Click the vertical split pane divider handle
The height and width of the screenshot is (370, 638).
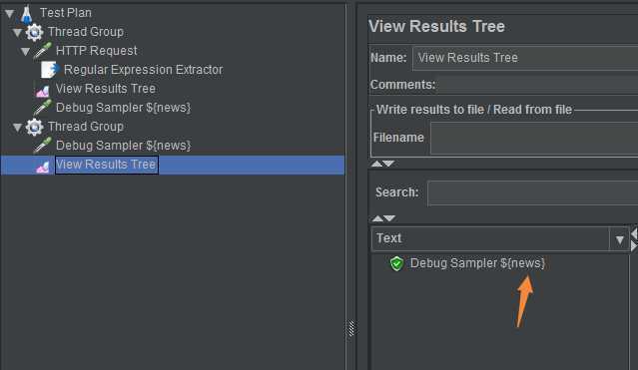350,328
